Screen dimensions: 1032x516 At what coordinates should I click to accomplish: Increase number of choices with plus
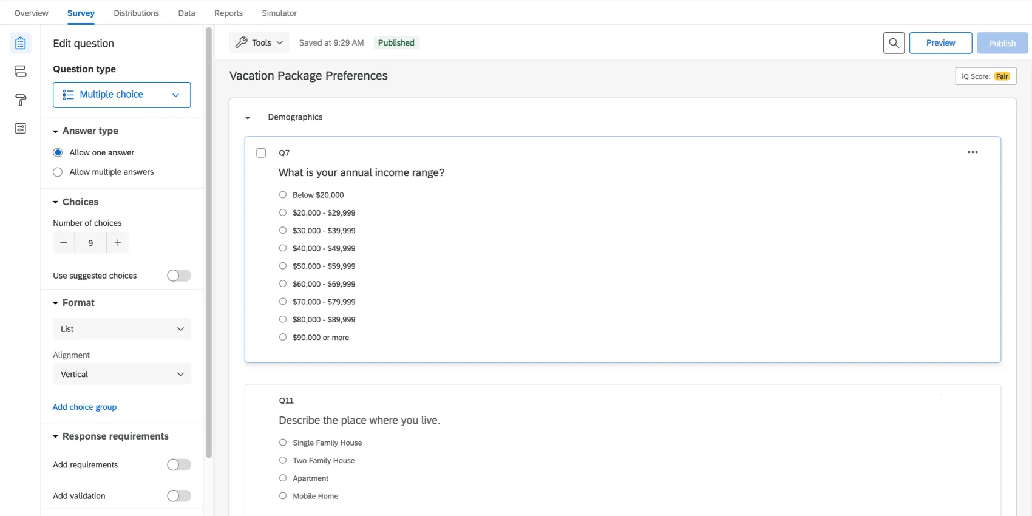(x=118, y=243)
